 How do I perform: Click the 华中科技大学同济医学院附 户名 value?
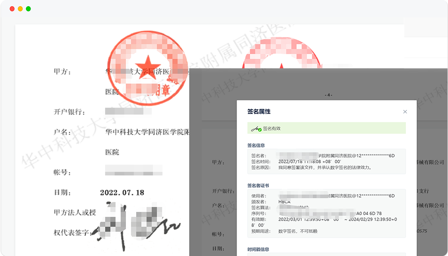point(147,132)
